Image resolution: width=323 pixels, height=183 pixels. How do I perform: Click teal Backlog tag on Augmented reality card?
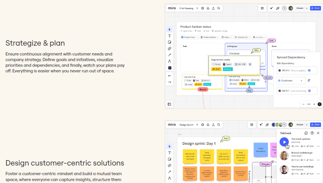pos(228,69)
